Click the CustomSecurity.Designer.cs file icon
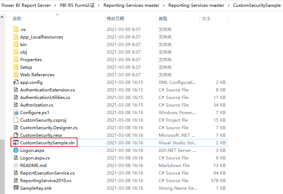This screenshot has height=194, width=283. click(x=16, y=127)
